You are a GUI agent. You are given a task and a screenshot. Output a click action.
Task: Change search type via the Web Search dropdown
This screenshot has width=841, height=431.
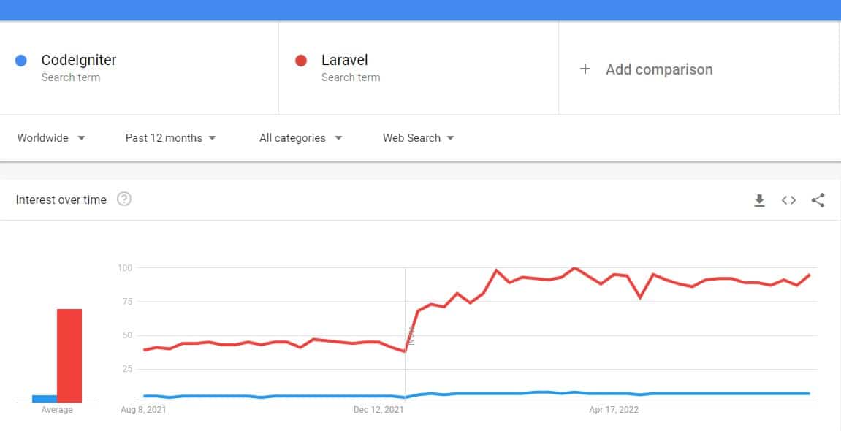click(418, 137)
